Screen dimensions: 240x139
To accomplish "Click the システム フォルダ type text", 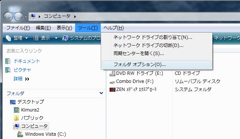I will coord(193,89).
